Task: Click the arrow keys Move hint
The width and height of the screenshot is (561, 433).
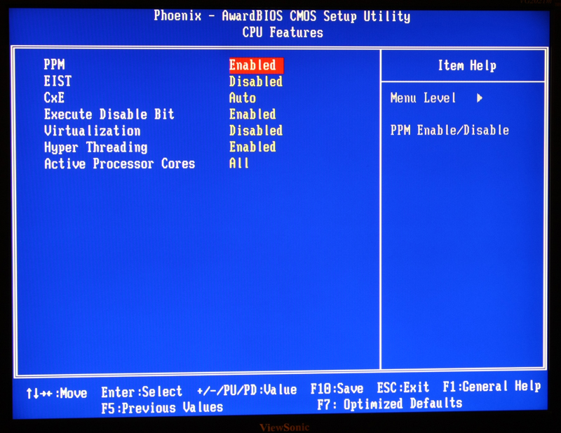Action: [x=57, y=393]
